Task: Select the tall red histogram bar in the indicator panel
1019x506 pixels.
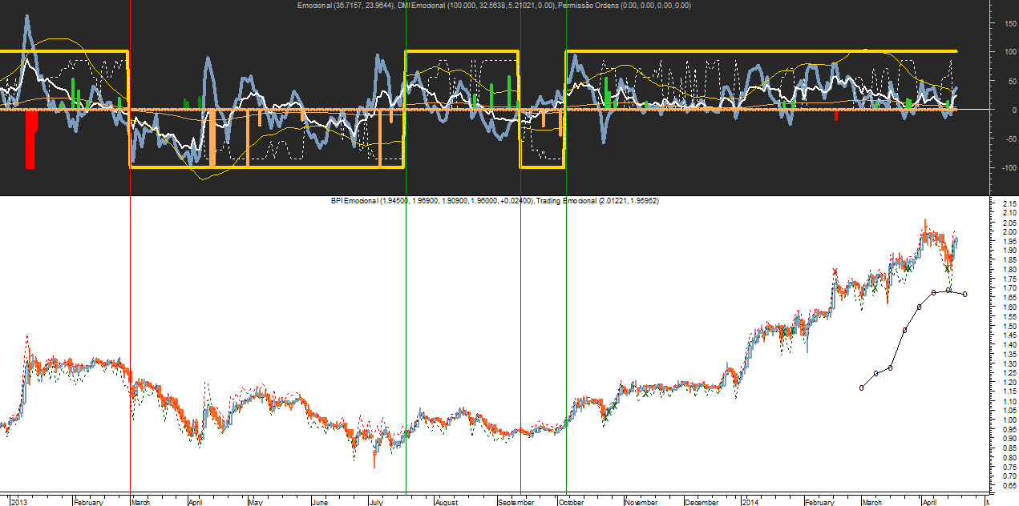Action: click(30, 139)
